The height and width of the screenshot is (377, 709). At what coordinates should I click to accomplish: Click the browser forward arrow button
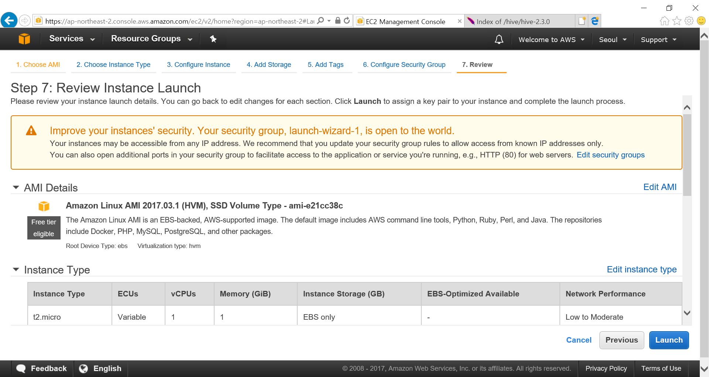pos(25,20)
